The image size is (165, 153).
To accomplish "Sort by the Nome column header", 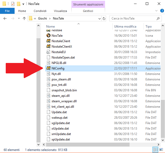I will coord(51,27).
